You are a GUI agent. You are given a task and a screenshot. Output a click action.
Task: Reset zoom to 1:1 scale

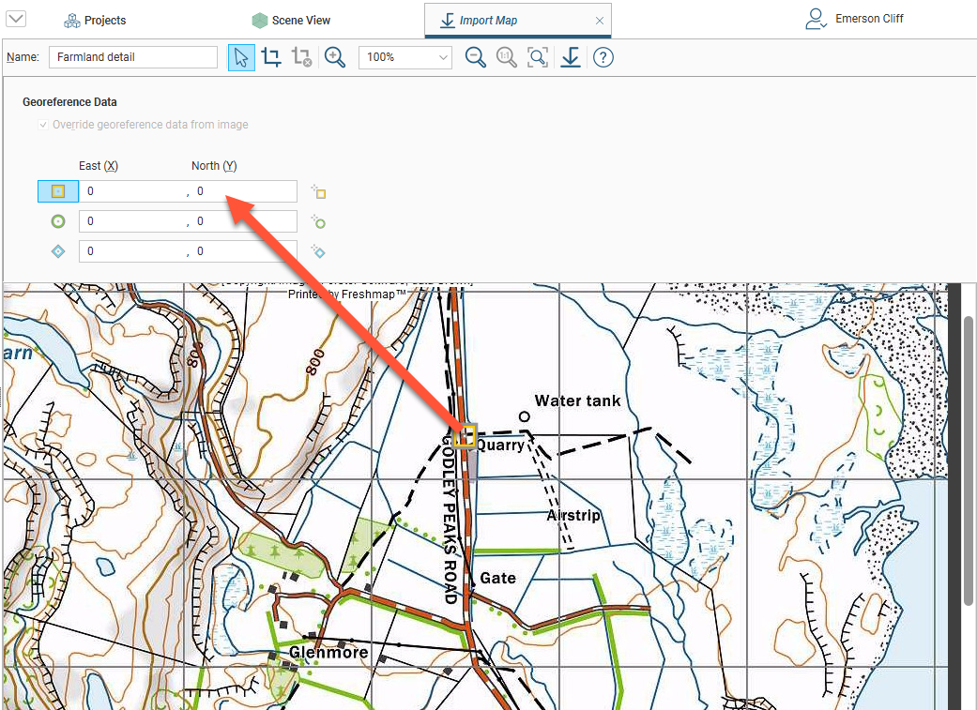click(507, 57)
